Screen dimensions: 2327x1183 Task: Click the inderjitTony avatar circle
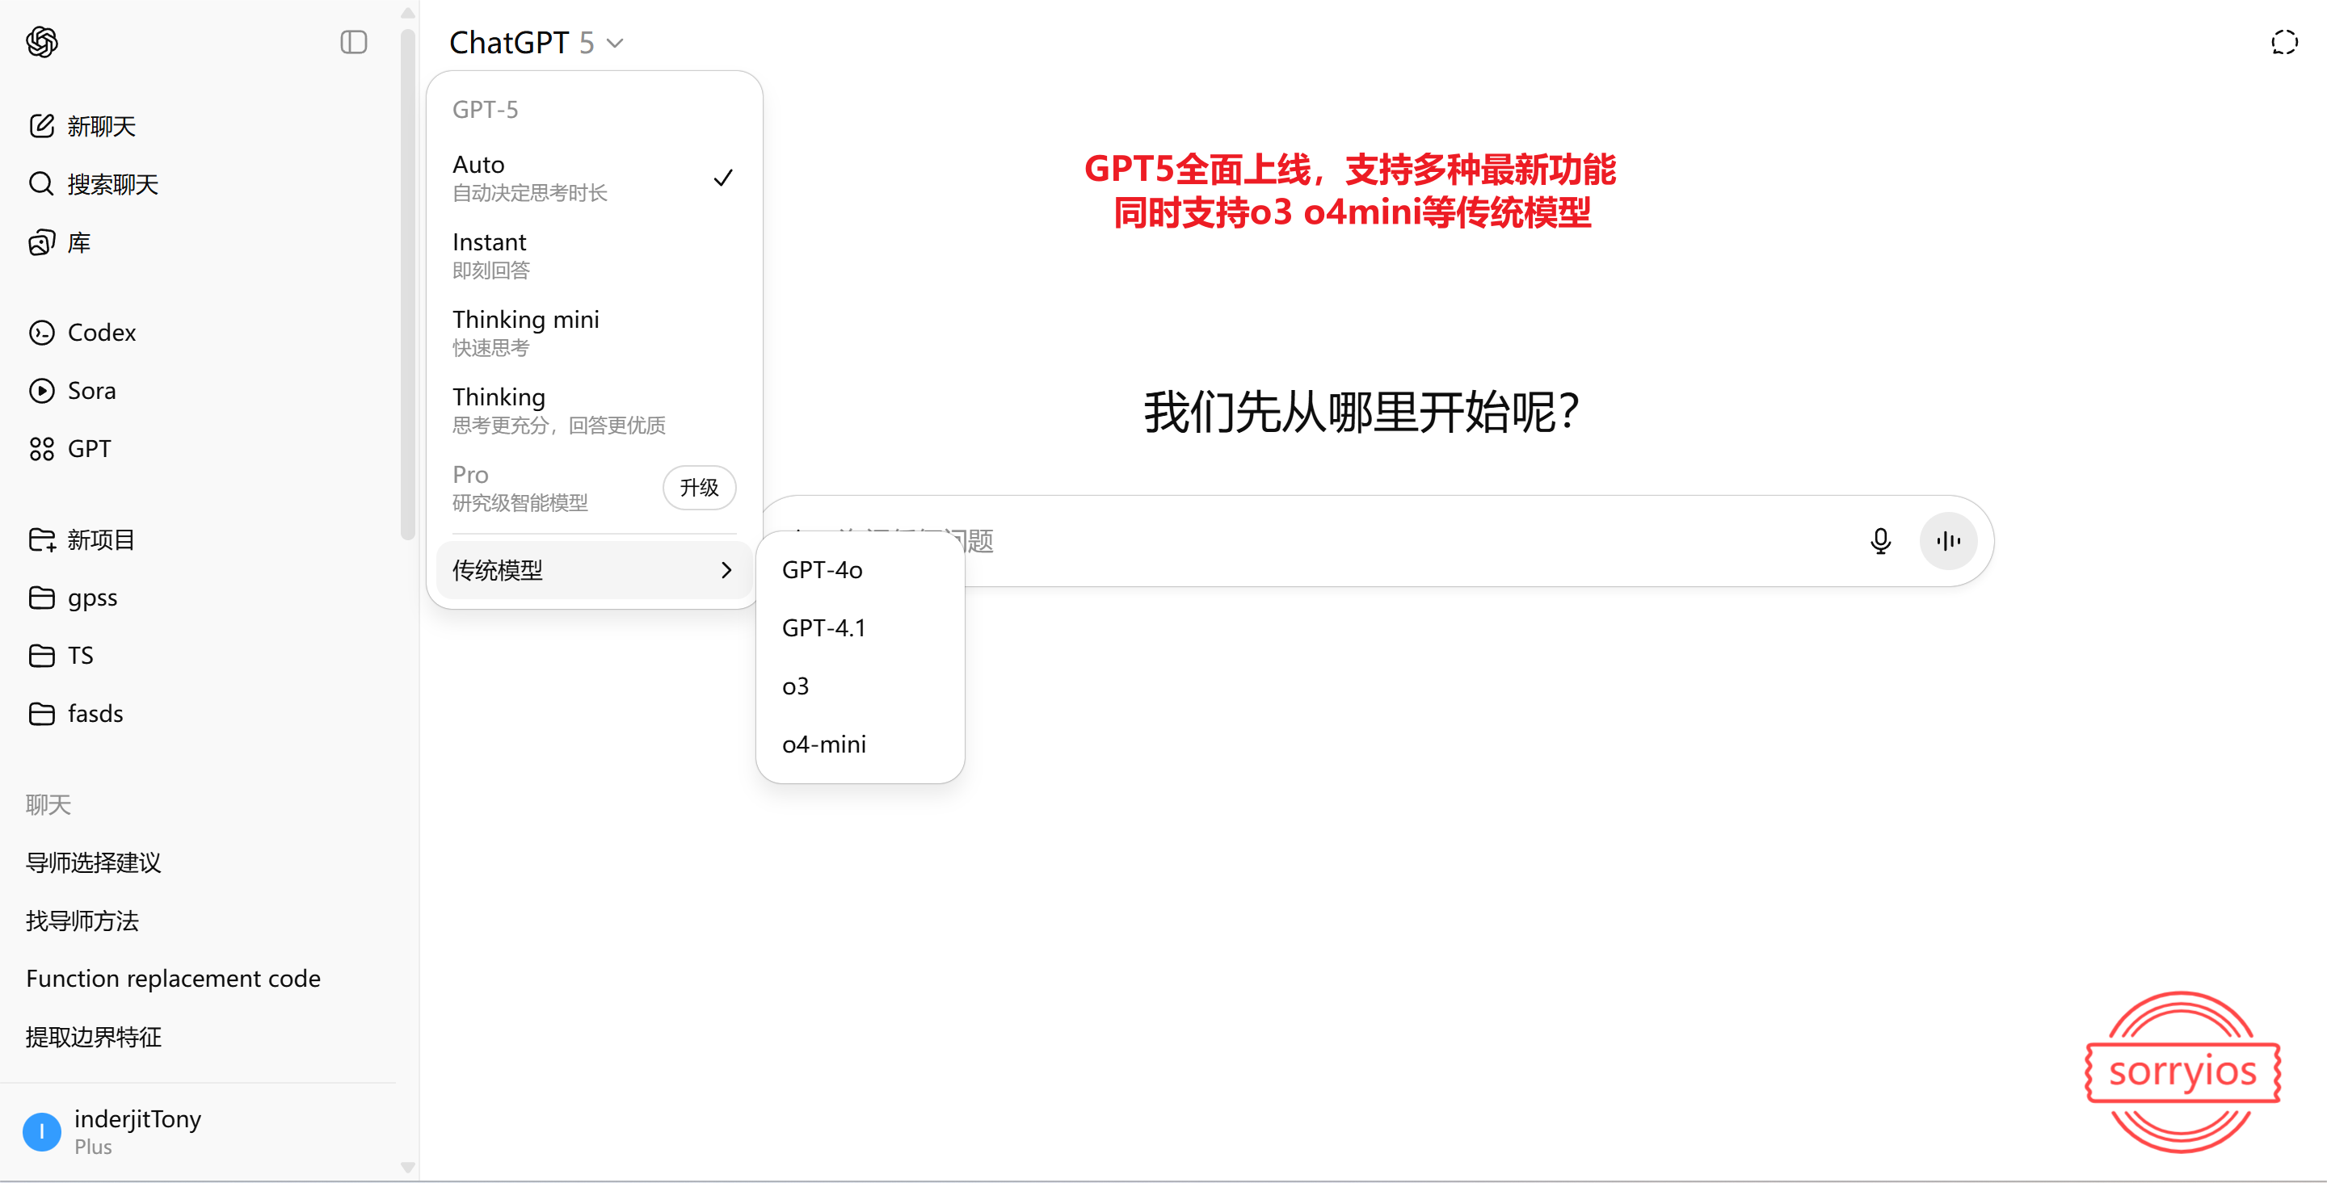tap(41, 1131)
